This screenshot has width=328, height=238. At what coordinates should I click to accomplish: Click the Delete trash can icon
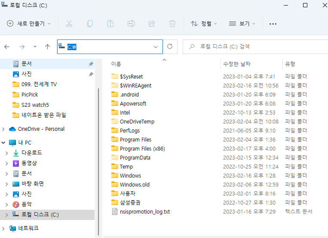172,24
